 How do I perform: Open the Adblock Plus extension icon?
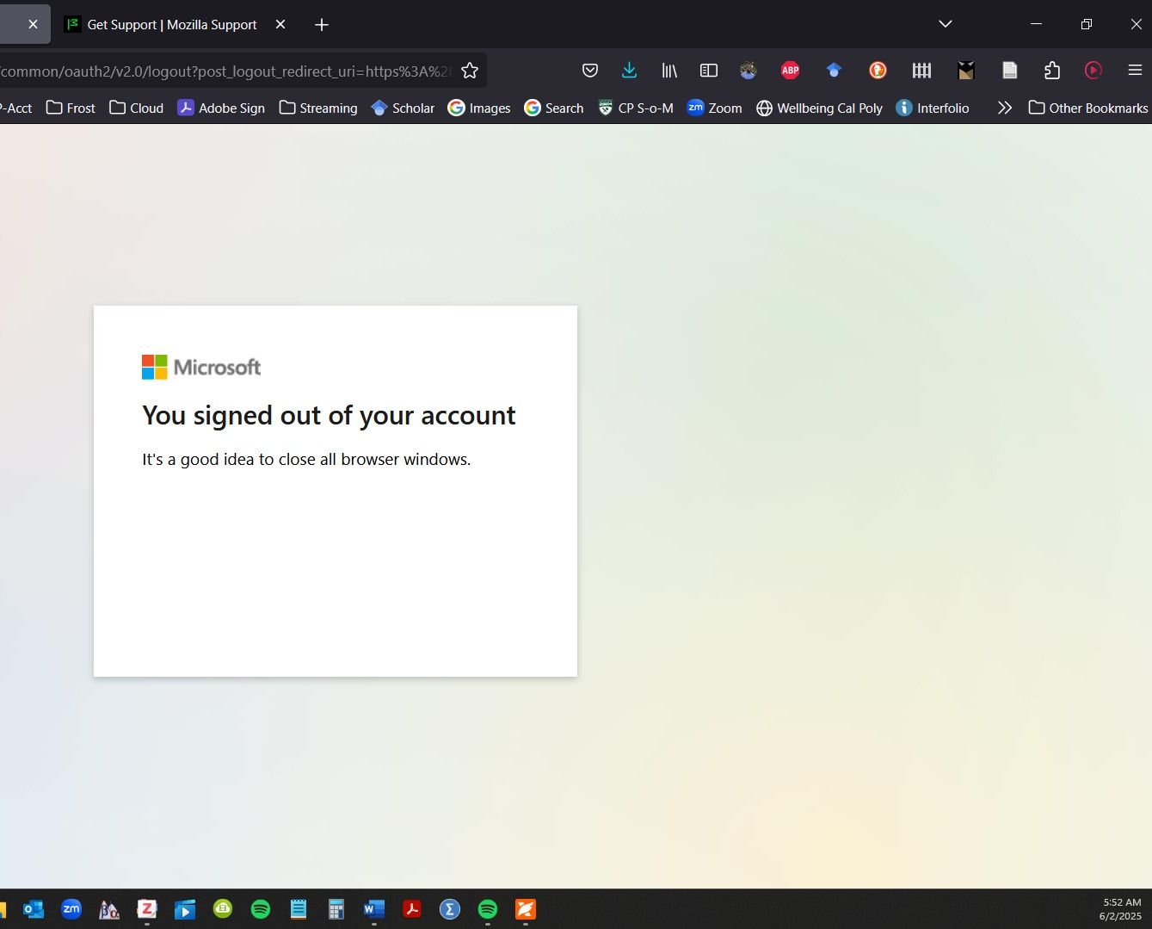point(791,71)
